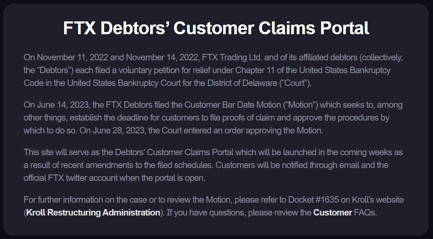Click the quoted ("Motion") term
Screen dimensions: 433x239
click(305, 105)
